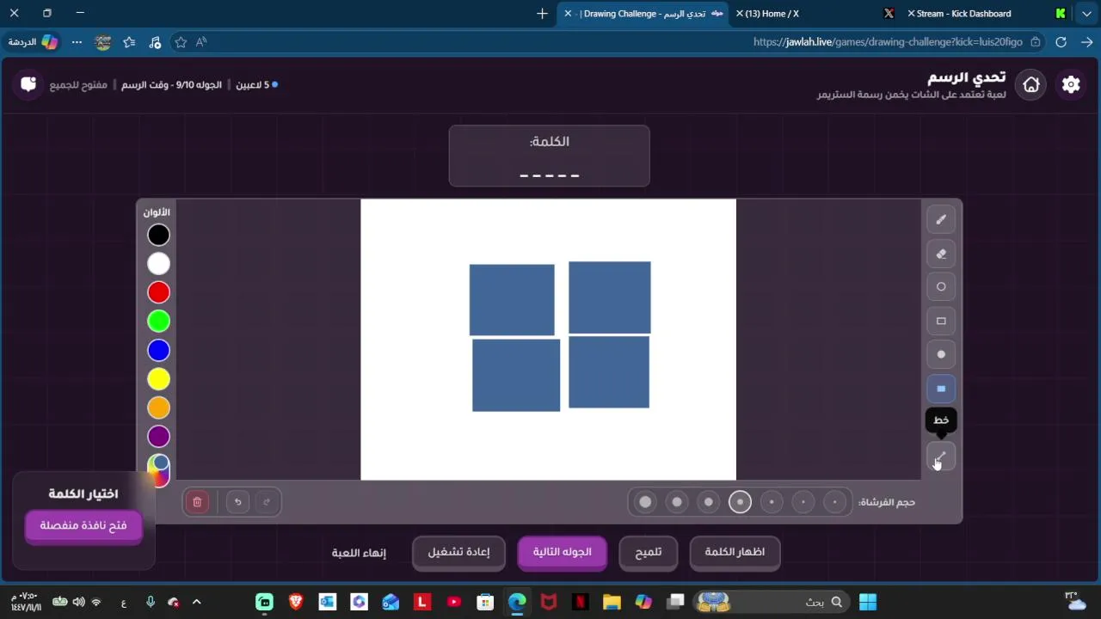Click فتح نافذة منفصلة (open separate window)

(x=83, y=525)
